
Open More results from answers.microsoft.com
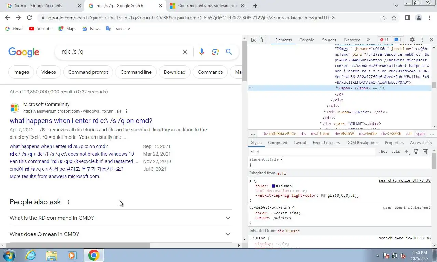coord(54,176)
